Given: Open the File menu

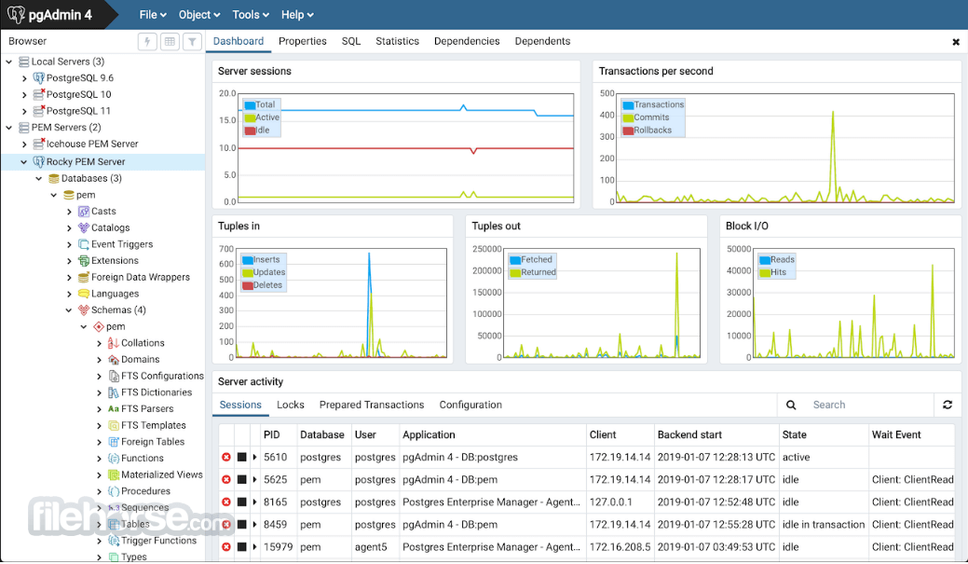Looking at the screenshot, I should coord(153,15).
